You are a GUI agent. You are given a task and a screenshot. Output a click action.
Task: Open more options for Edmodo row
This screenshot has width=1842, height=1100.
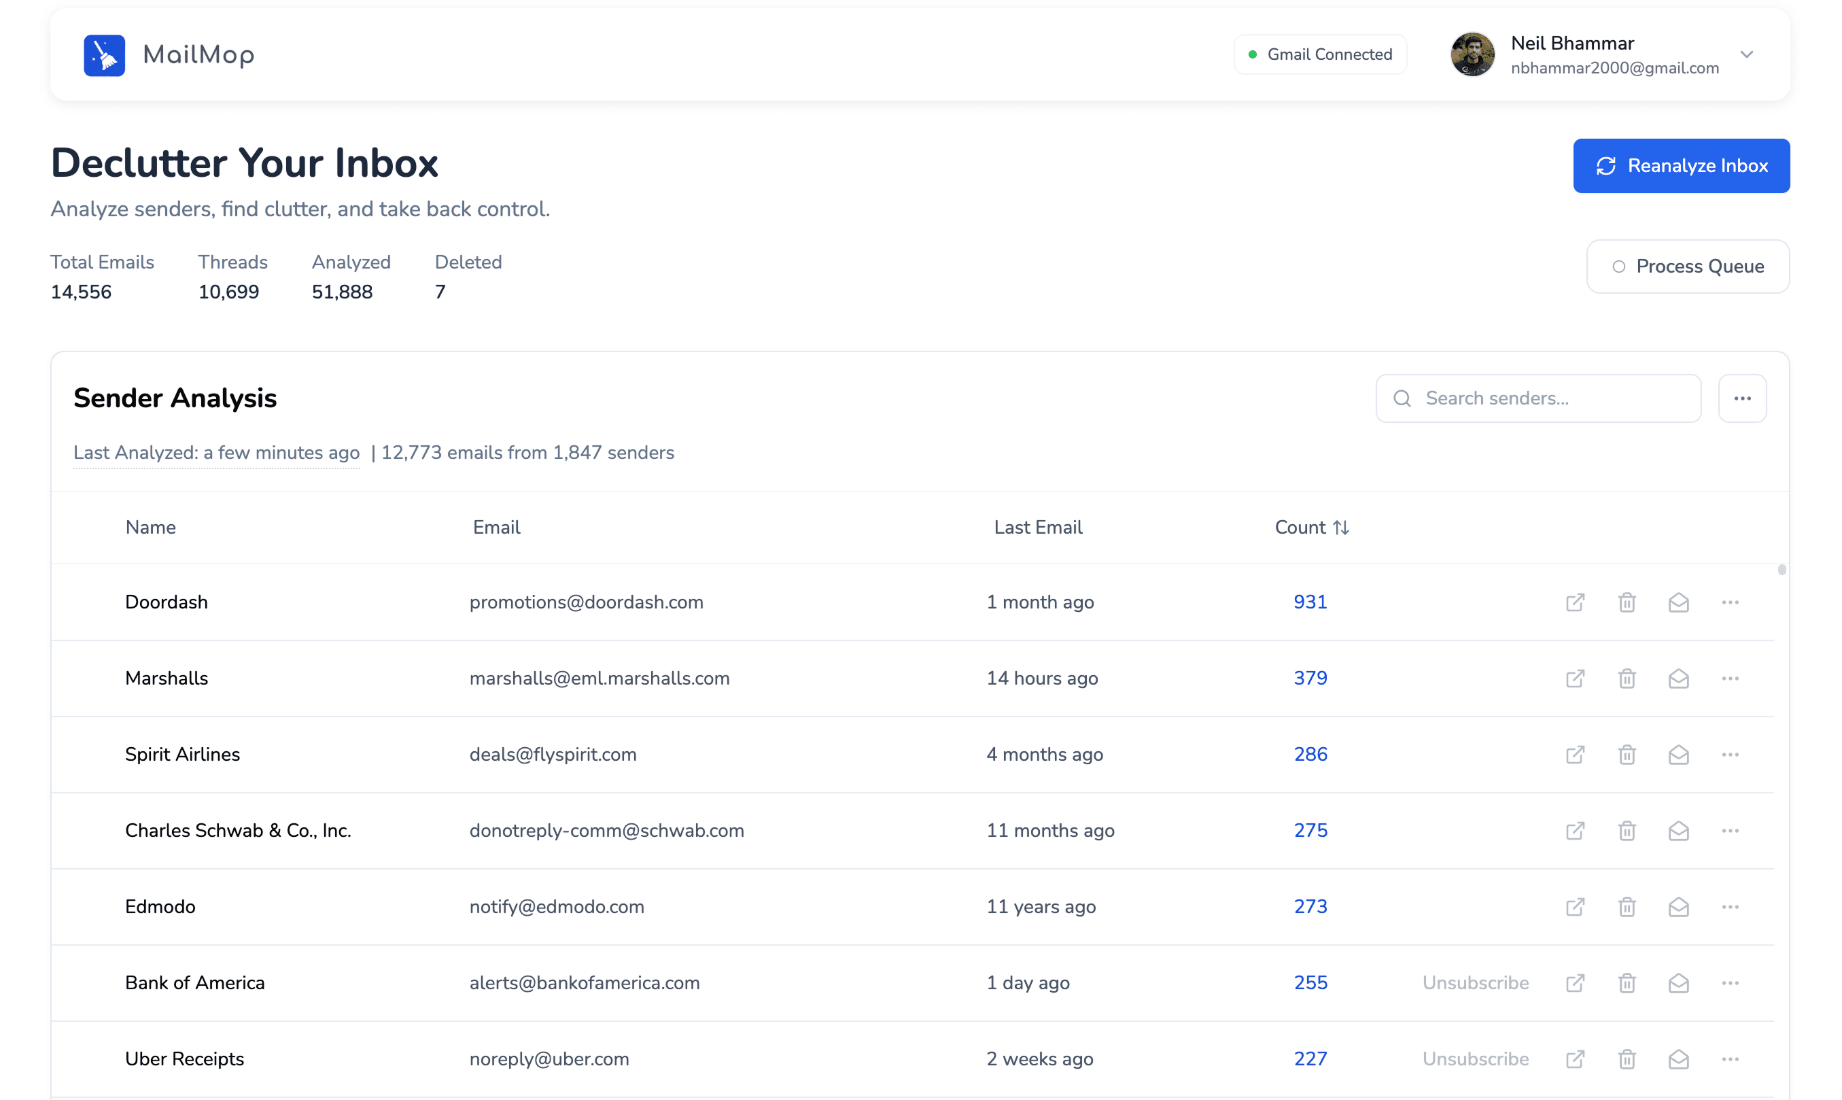coord(1731,906)
